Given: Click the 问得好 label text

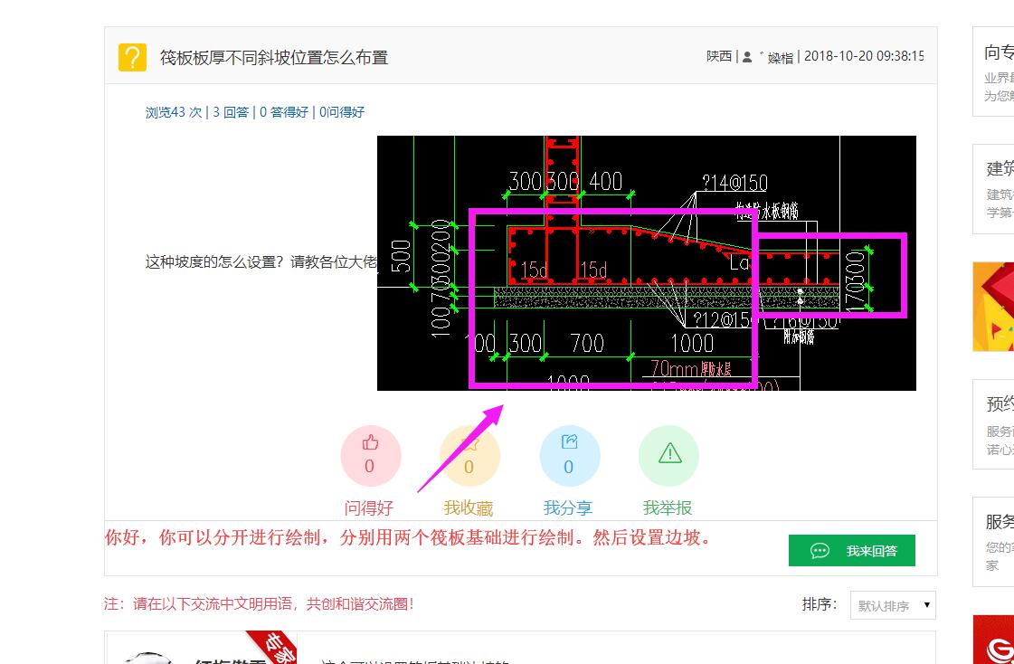Looking at the screenshot, I should [x=369, y=508].
